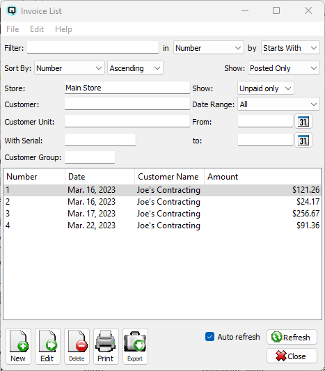Viewport: 325px width, 371px height.
Task: Expand the Filter field Number dropdown
Action: (x=208, y=48)
